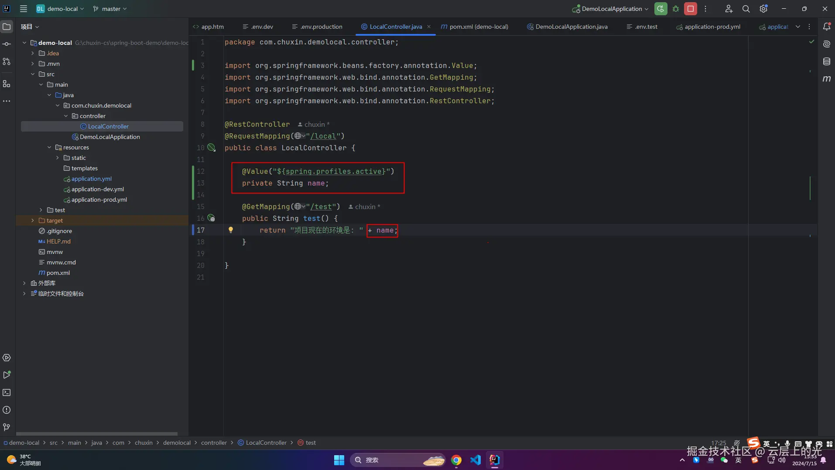835x470 pixels.
Task: Click the endpoint gutter icon on line 16
Action: click(211, 218)
